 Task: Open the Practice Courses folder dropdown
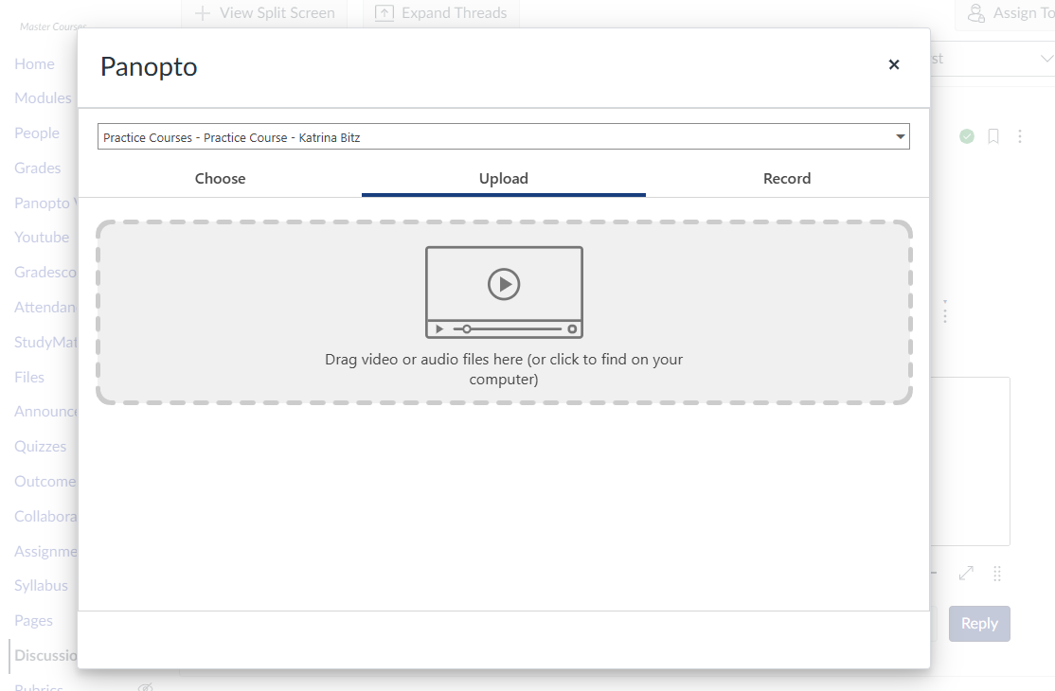[502, 135]
